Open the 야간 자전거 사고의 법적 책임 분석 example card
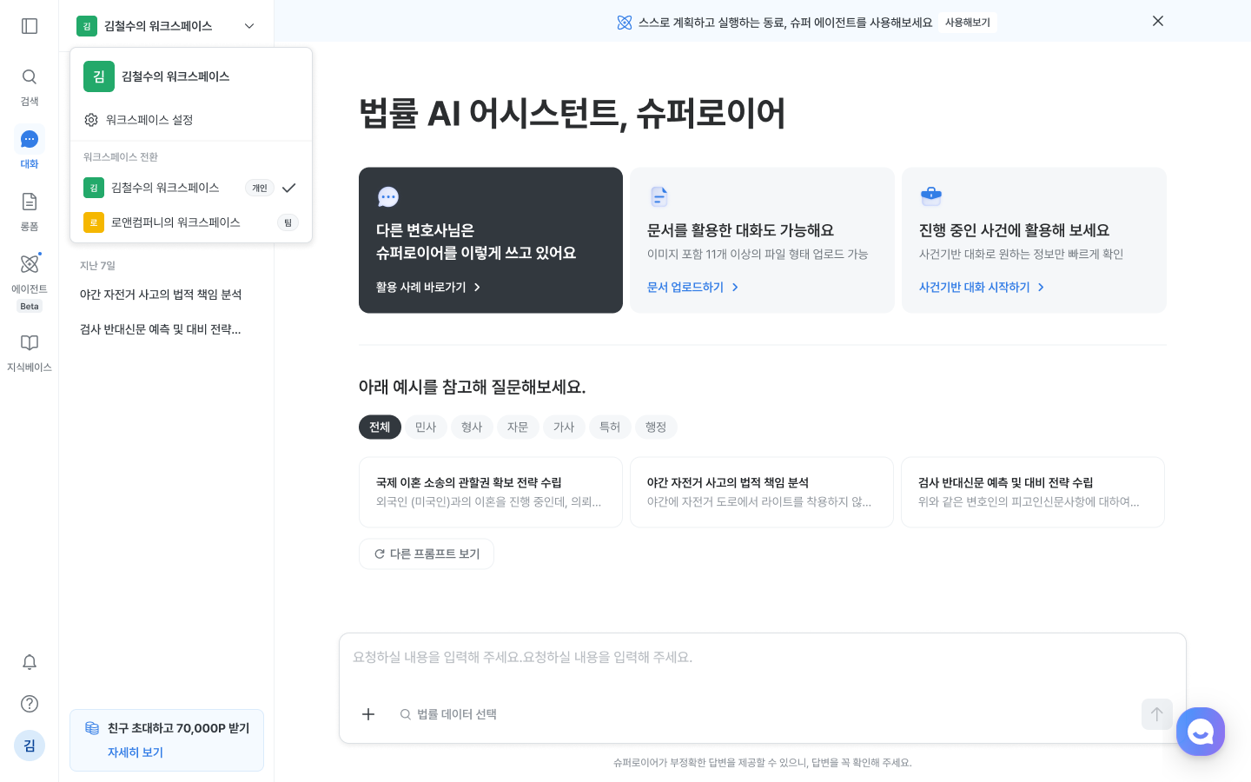This screenshot has height=782, width=1251. tap(762, 493)
